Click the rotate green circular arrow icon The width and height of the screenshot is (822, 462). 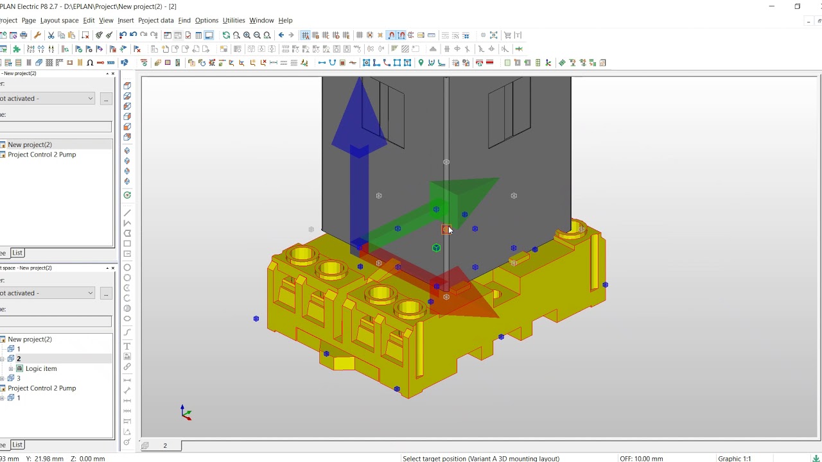pos(127,195)
